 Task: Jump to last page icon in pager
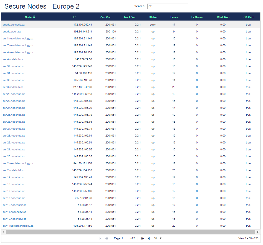(x=149, y=238)
